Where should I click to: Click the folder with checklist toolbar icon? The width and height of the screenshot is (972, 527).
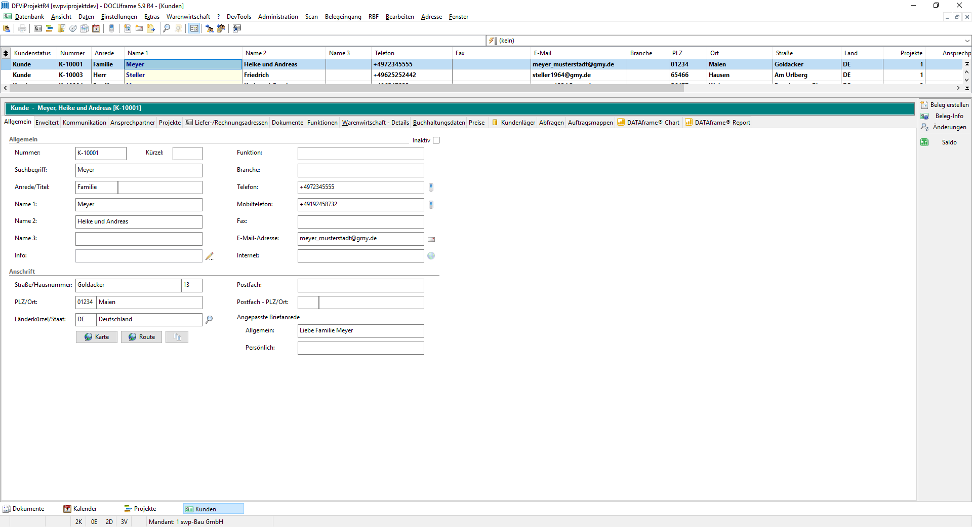61,28
